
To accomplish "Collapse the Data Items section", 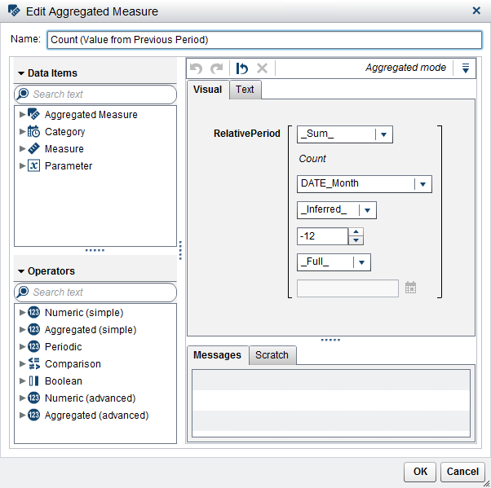I will pos(21,73).
